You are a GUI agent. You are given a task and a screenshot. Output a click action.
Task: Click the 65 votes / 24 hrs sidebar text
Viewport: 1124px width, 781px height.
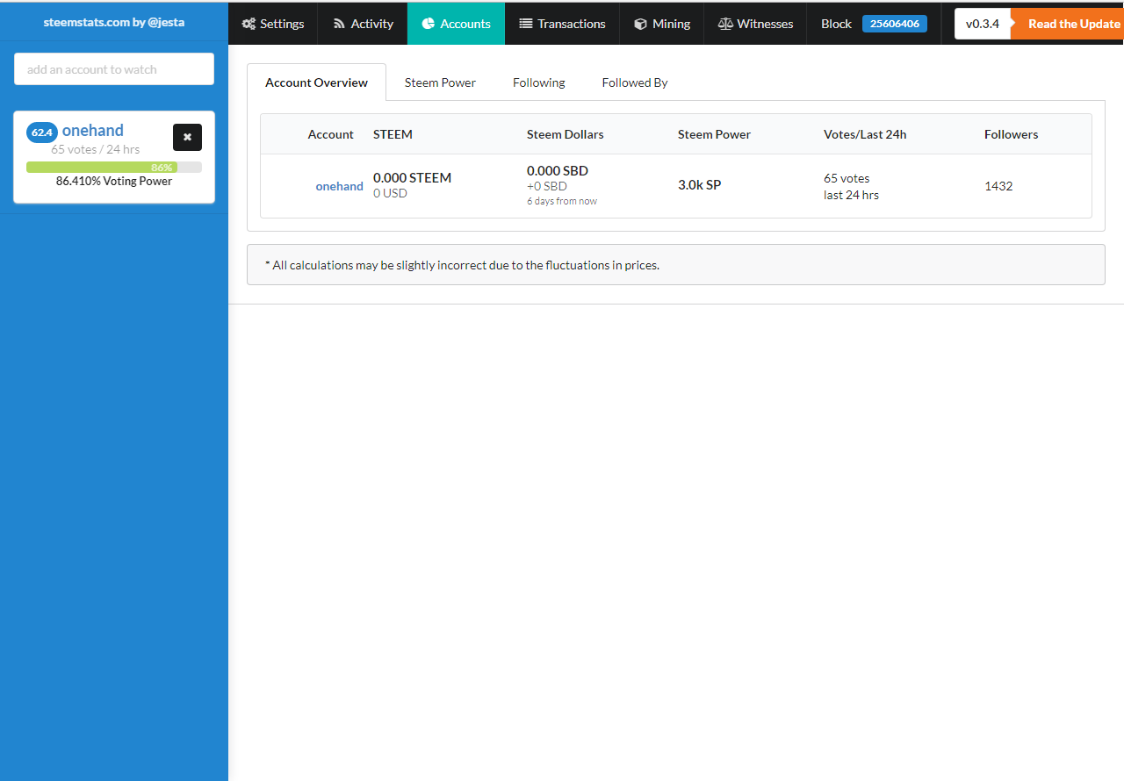pyautogui.click(x=95, y=149)
